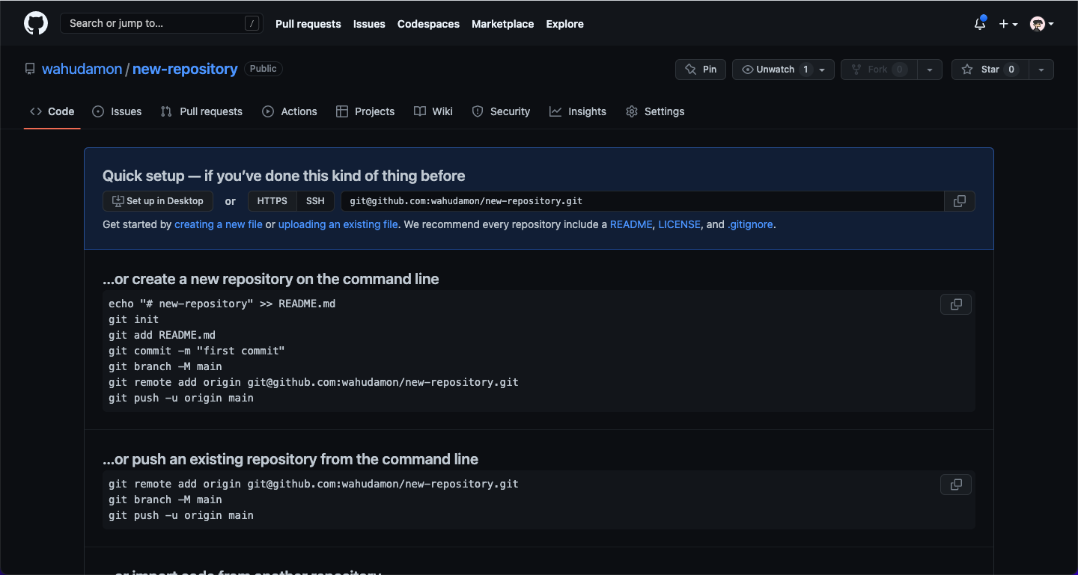The height and width of the screenshot is (575, 1078).
Task: Select the HTTPS clone URL option
Action: tap(272, 201)
